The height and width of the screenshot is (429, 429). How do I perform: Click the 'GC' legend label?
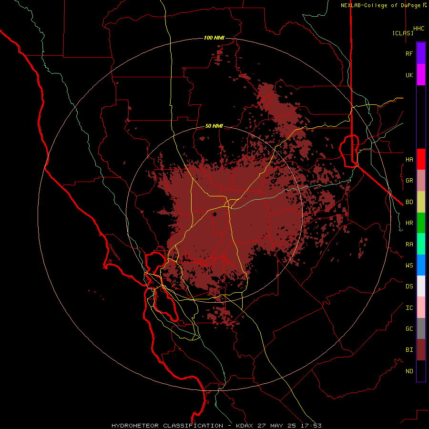[409, 329]
